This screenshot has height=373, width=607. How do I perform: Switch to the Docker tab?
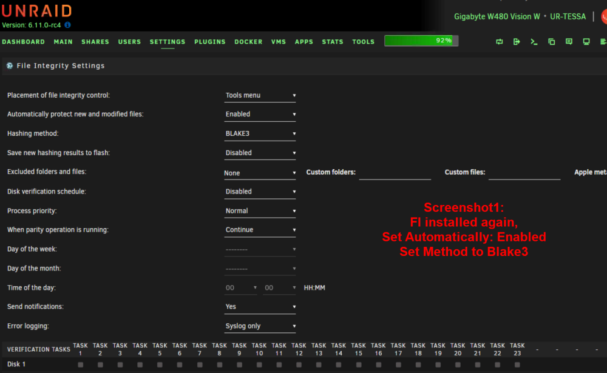click(248, 42)
